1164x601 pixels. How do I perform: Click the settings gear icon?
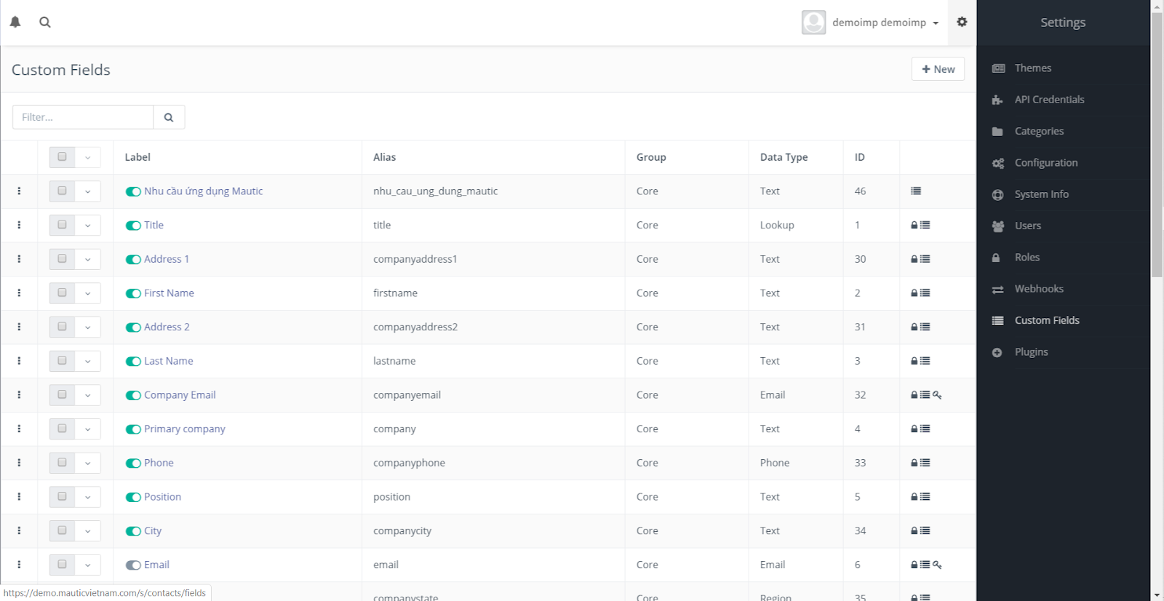(x=962, y=22)
